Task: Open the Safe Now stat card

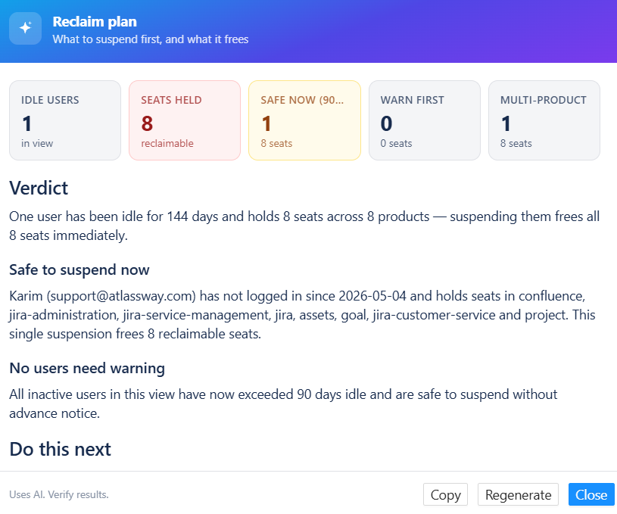Action: click(304, 120)
